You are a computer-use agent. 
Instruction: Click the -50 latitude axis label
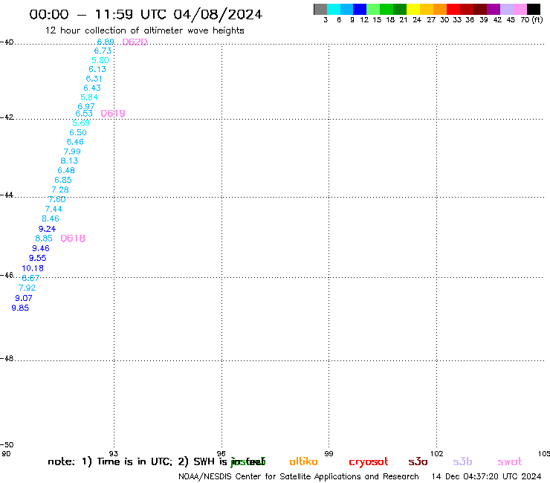(7, 445)
